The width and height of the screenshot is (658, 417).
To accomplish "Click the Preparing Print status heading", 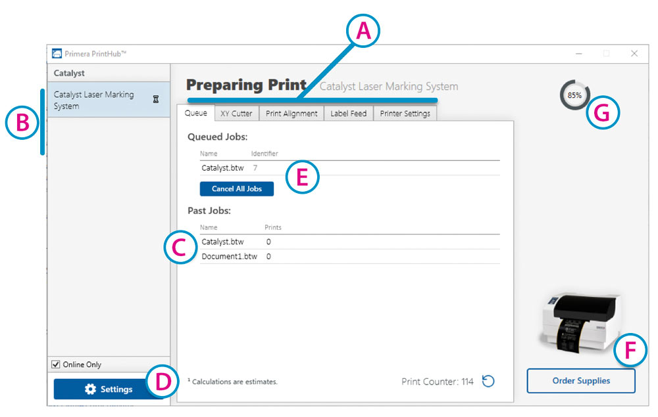I will click(x=246, y=85).
